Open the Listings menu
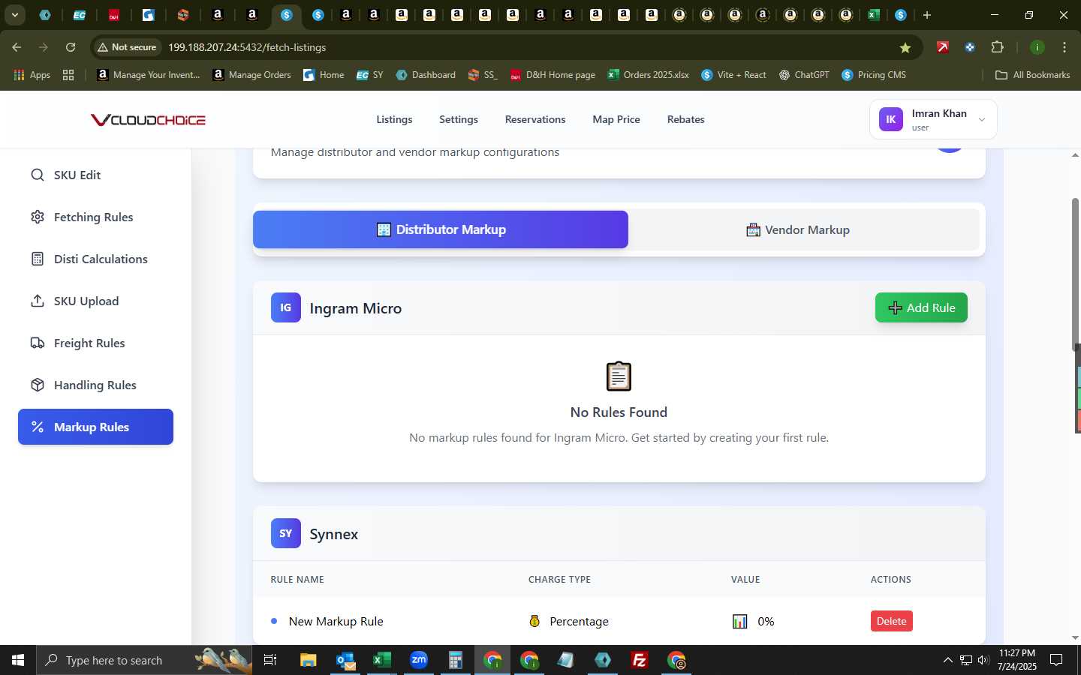Viewport: 1081px width, 675px height. click(394, 119)
